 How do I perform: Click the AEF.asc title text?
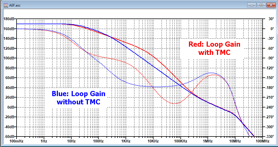(15, 5)
